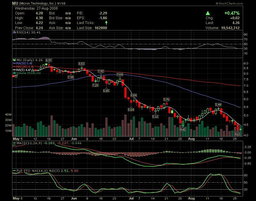The height and width of the screenshot is (201, 256).
Task: Click the 8.63 price label
Action: pos(82,63)
